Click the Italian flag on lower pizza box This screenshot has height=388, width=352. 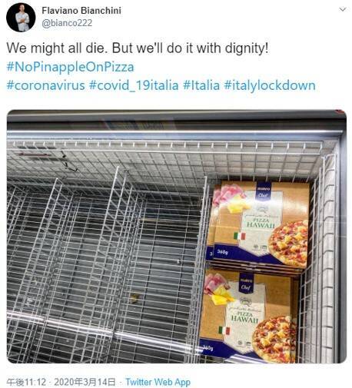pos(224,330)
